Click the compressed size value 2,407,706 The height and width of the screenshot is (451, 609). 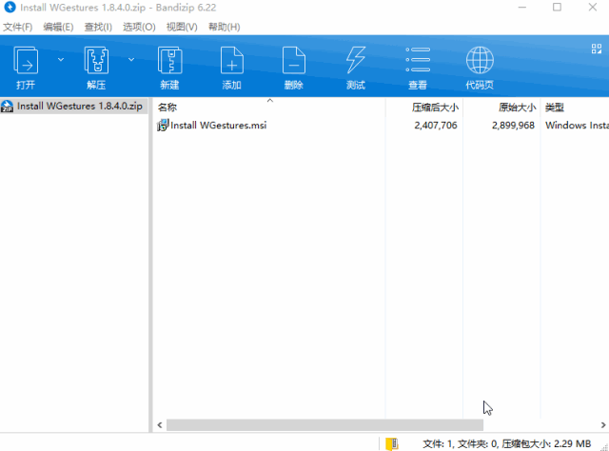click(x=436, y=125)
